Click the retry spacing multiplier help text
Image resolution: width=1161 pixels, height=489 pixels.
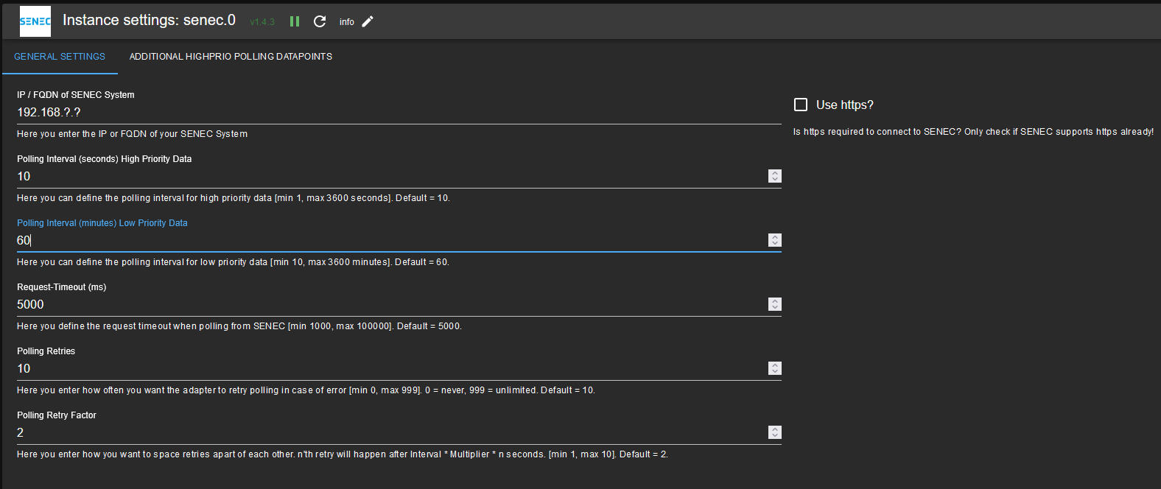pyautogui.click(x=343, y=454)
